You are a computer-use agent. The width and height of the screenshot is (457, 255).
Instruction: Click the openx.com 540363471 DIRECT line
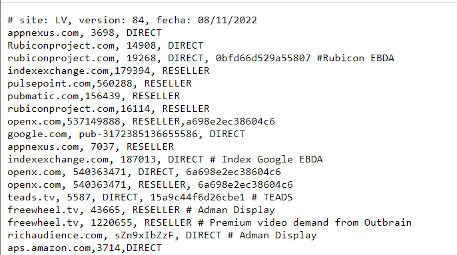pos(144,172)
